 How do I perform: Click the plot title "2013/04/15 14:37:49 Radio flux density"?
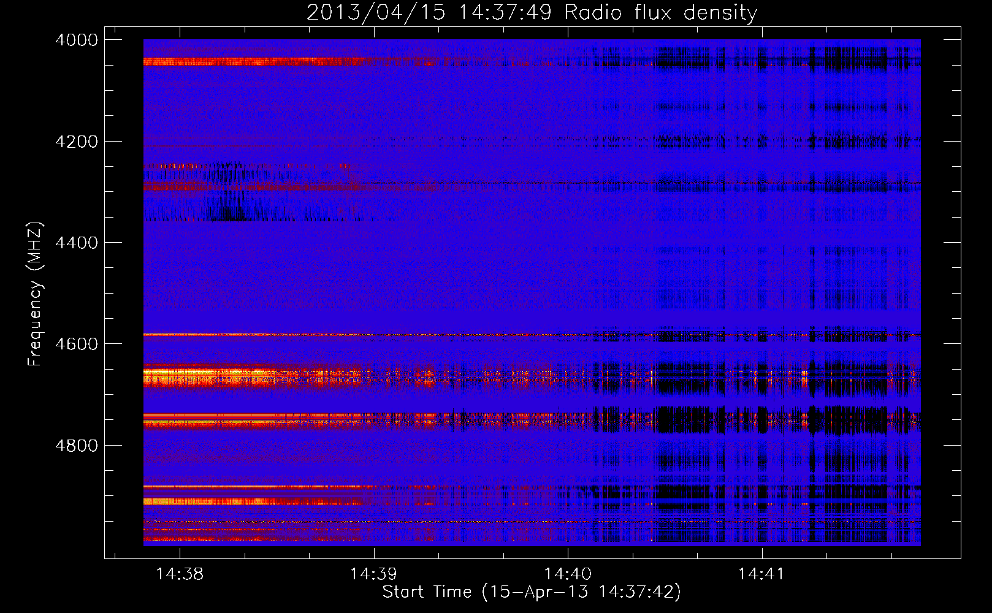coord(532,13)
